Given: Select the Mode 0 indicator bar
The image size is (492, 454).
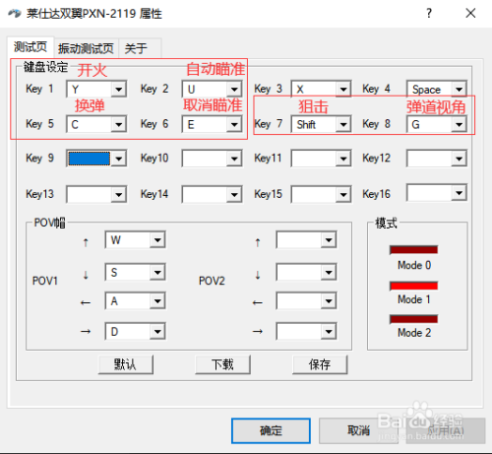Looking at the screenshot, I should tap(414, 250).
